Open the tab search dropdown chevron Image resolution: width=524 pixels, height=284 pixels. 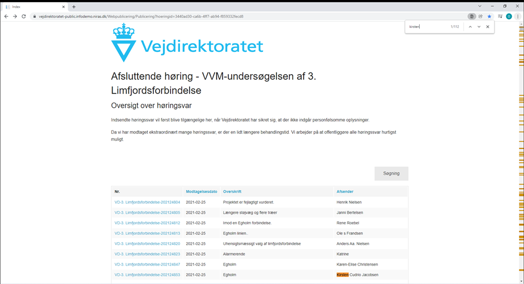(479, 6)
